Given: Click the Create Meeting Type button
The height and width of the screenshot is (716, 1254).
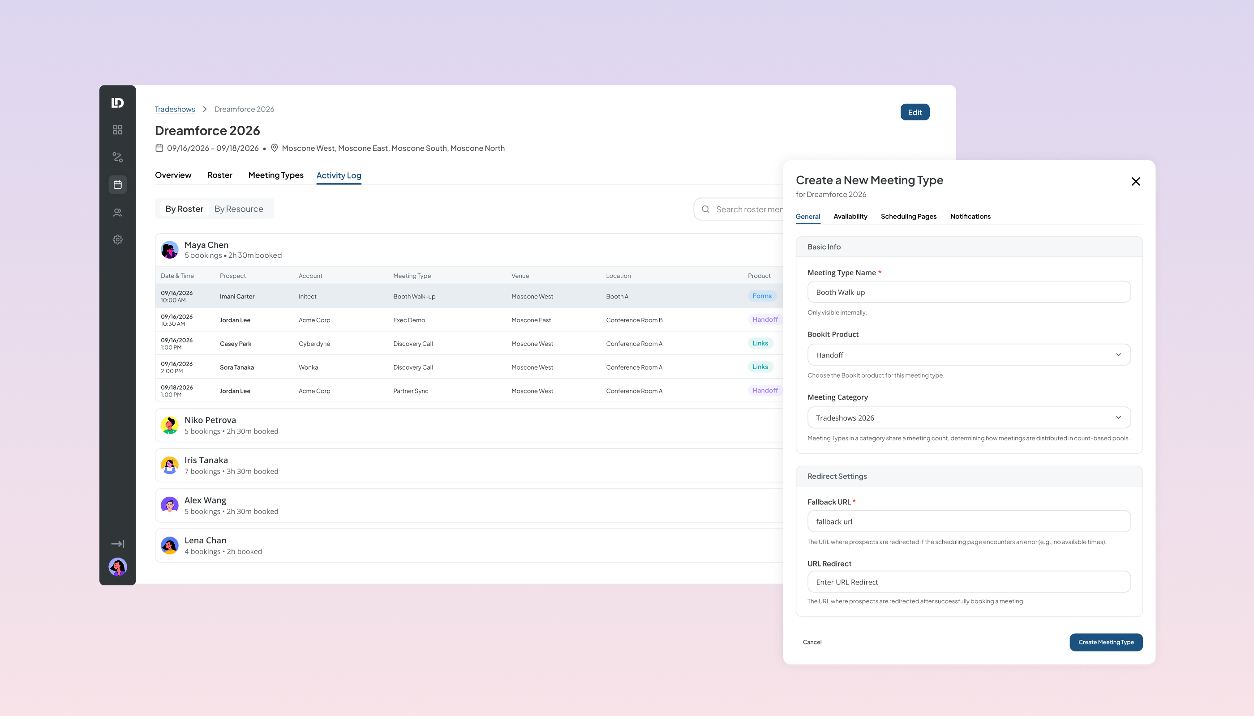Looking at the screenshot, I should pos(1105,642).
